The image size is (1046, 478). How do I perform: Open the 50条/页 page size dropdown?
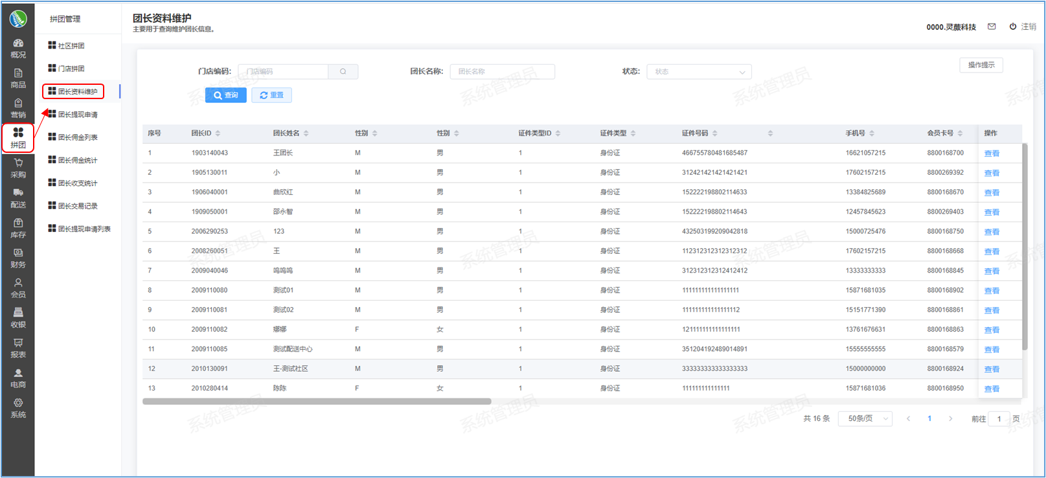(x=865, y=419)
